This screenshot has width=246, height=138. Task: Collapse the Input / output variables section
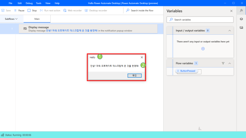click(x=229, y=30)
